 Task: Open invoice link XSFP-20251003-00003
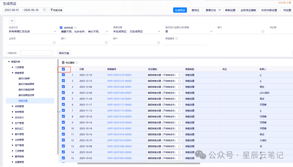click(x=119, y=152)
